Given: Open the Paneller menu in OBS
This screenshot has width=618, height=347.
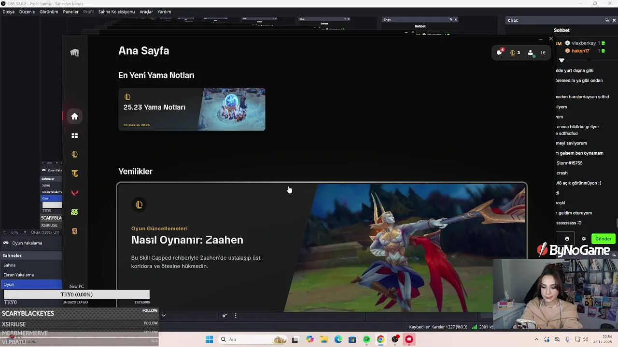Looking at the screenshot, I should pos(70,12).
